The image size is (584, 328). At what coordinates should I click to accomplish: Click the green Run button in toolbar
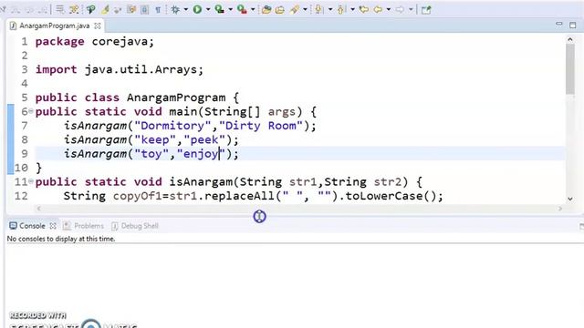pyautogui.click(x=197, y=9)
